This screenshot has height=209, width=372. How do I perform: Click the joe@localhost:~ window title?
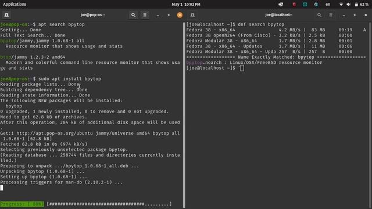(279, 15)
